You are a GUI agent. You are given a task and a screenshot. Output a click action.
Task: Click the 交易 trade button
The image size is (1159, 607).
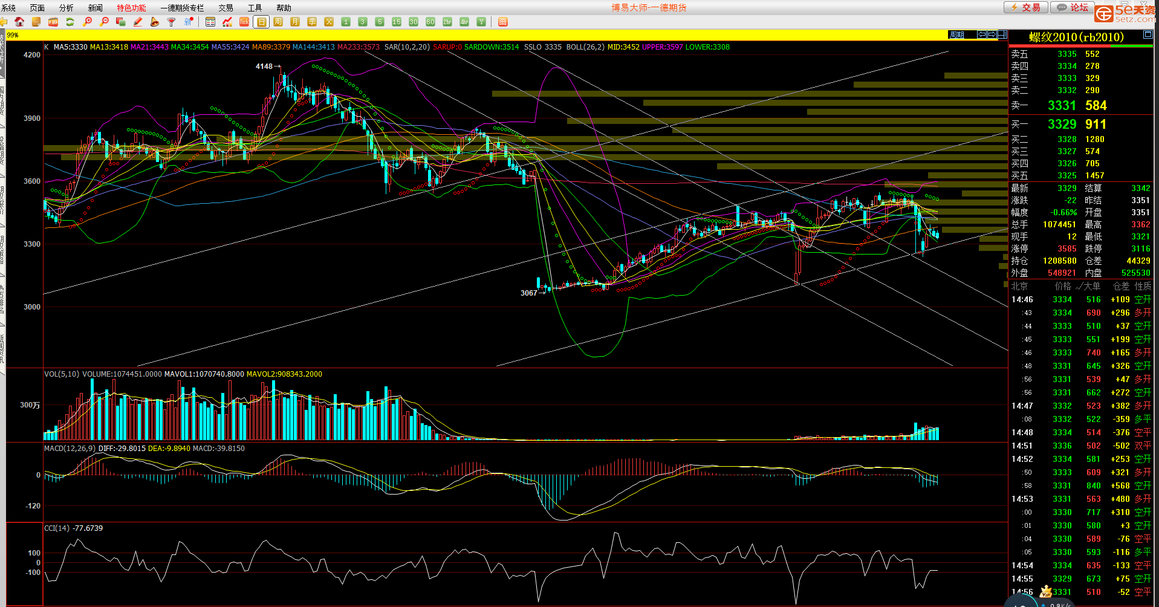1026,7
